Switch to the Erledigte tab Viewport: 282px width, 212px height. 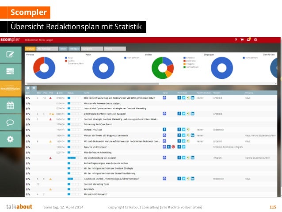[74, 49]
